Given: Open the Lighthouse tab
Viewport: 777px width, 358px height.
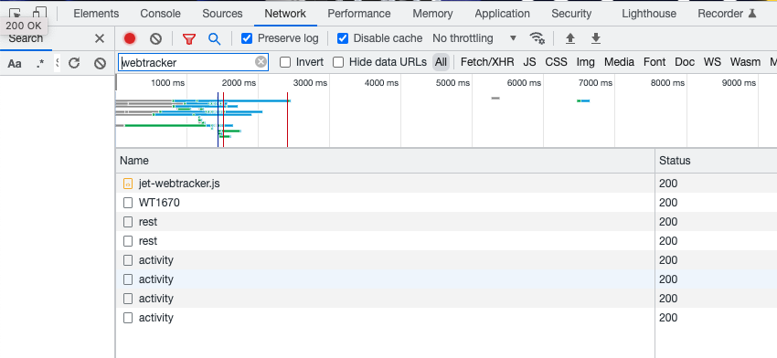Looking at the screenshot, I should pos(649,14).
